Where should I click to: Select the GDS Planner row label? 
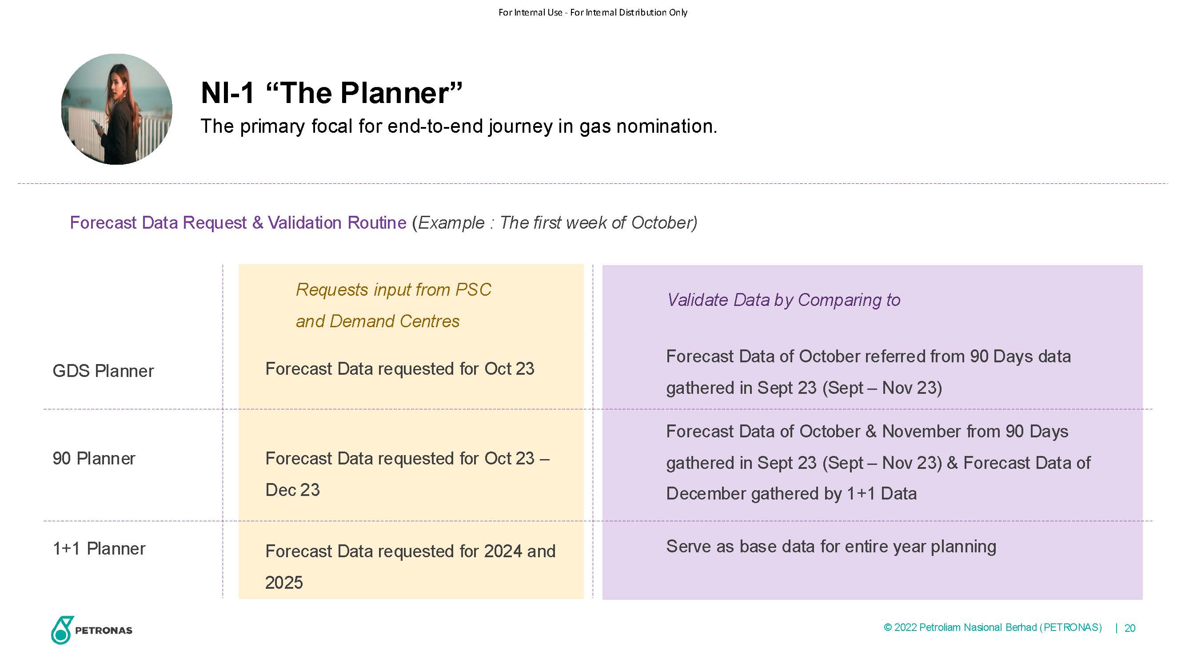point(103,371)
